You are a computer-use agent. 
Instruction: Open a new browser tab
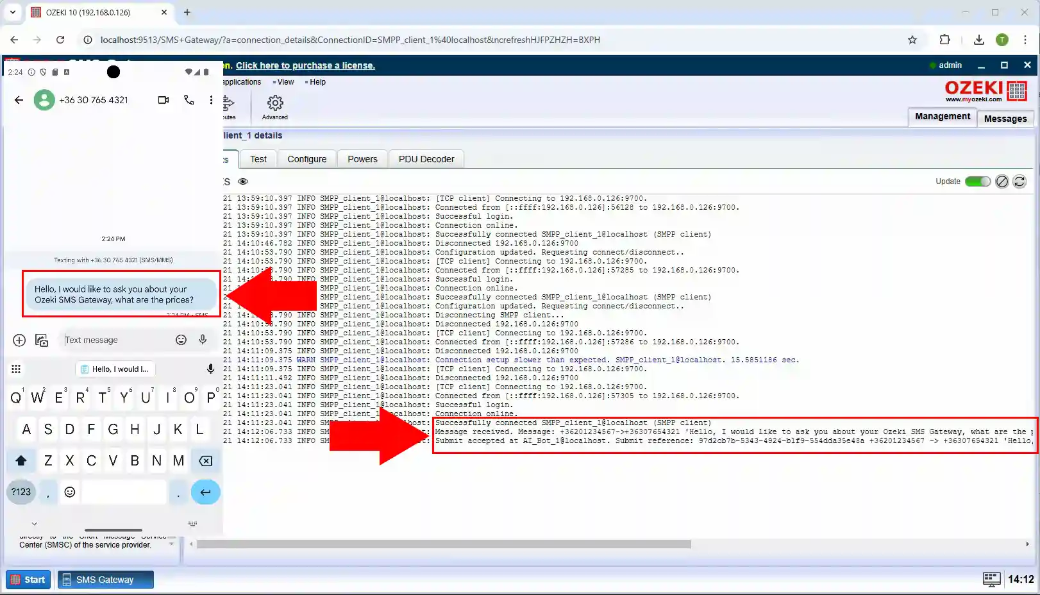pos(187,12)
